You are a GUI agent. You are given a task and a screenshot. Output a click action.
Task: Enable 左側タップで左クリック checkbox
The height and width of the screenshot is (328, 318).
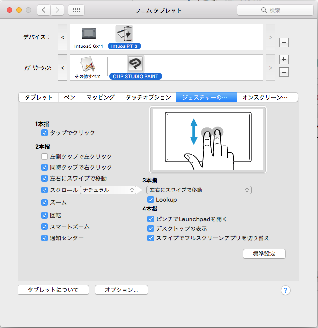tap(45, 156)
